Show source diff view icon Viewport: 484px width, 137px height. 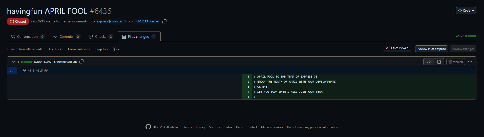tap(429, 62)
